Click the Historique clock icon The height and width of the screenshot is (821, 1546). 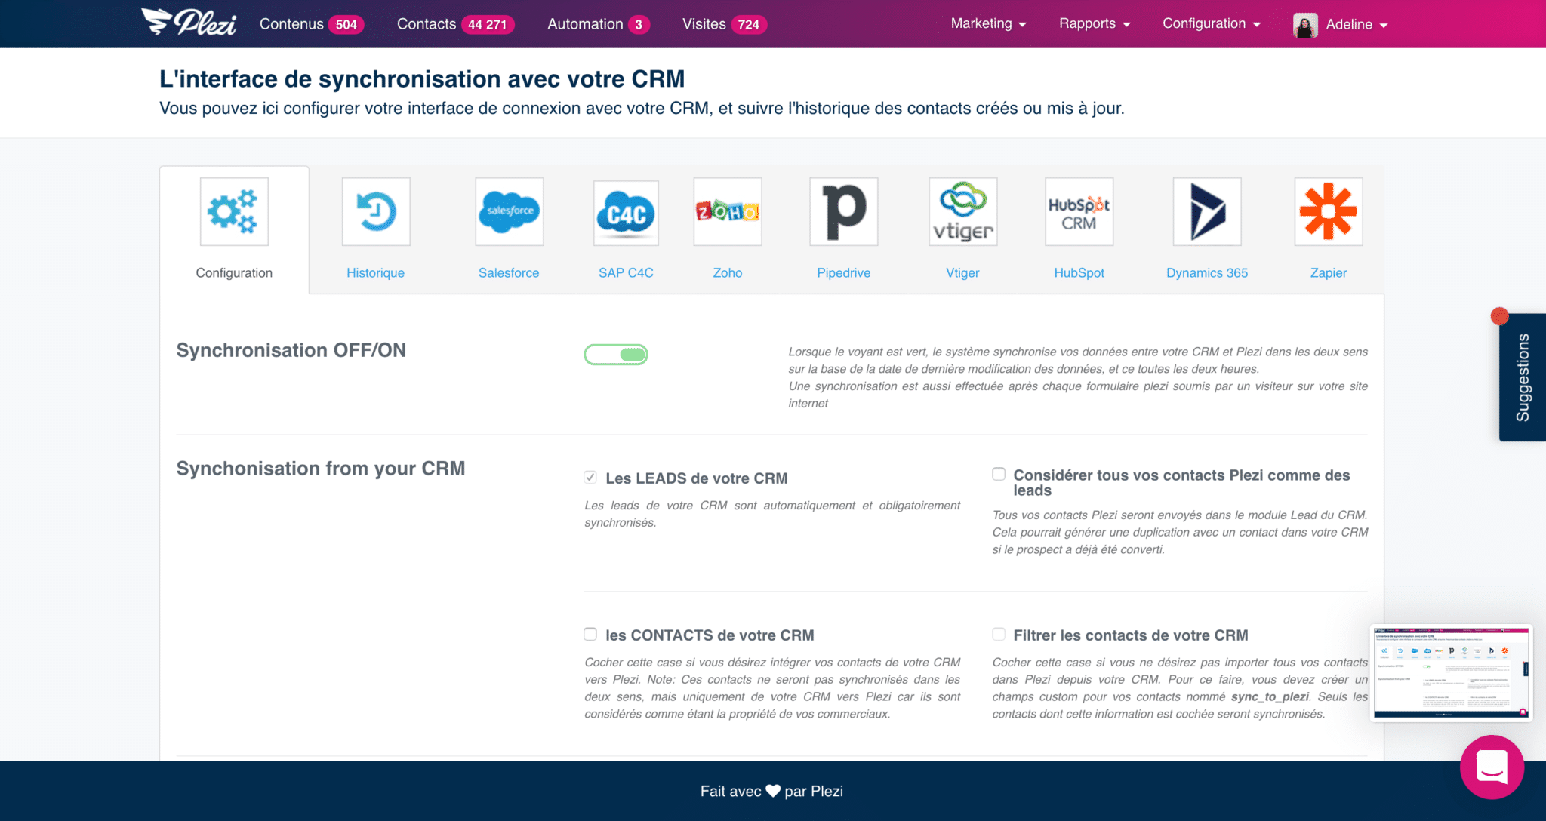(x=376, y=211)
